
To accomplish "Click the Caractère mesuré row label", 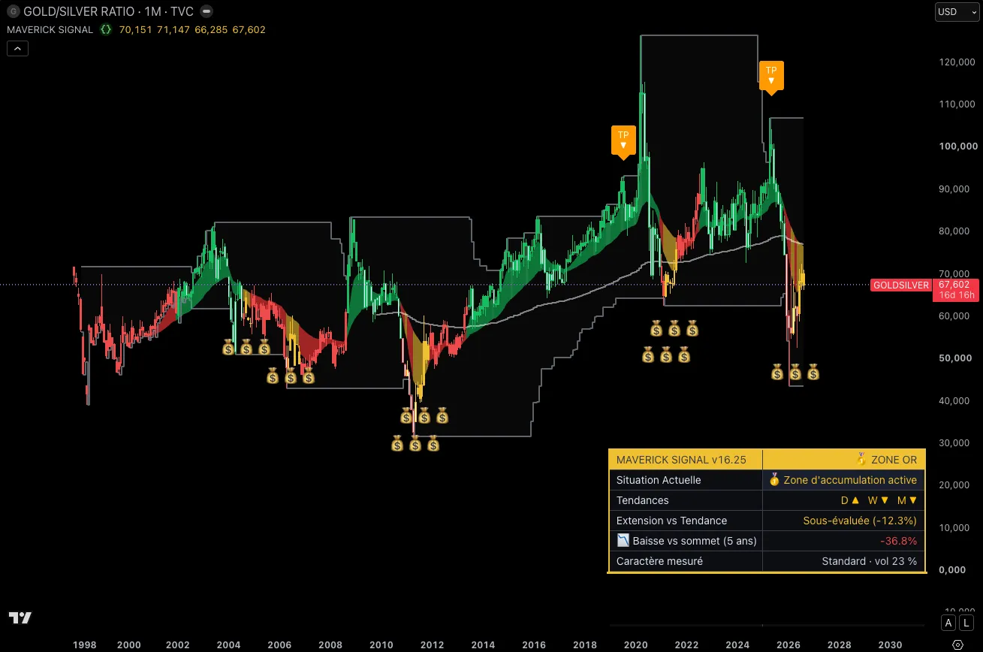I will 659,561.
